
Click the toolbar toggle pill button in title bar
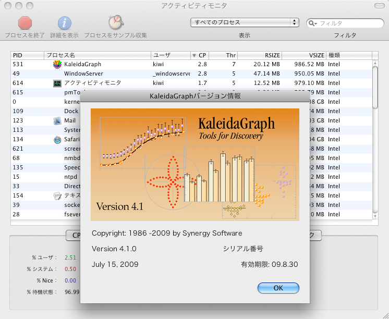click(379, 6)
